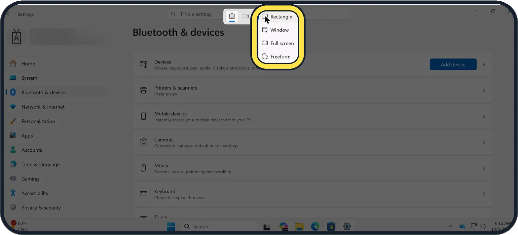This screenshot has width=518, height=235.
Task: Click the camera icon in Cameras row
Action: 143,142
